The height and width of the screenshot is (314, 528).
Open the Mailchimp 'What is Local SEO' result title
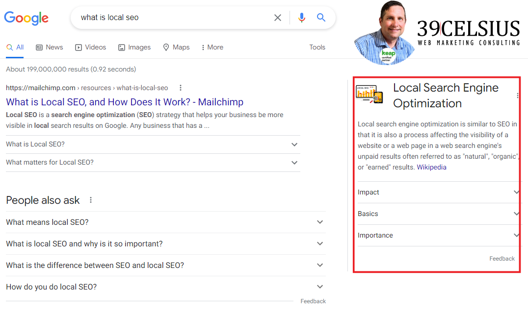pos(125,102)
